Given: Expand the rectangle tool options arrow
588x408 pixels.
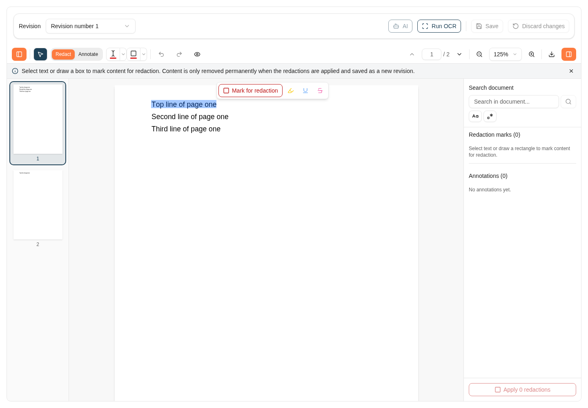Looking at the screenshot, I should pos(144,54).
